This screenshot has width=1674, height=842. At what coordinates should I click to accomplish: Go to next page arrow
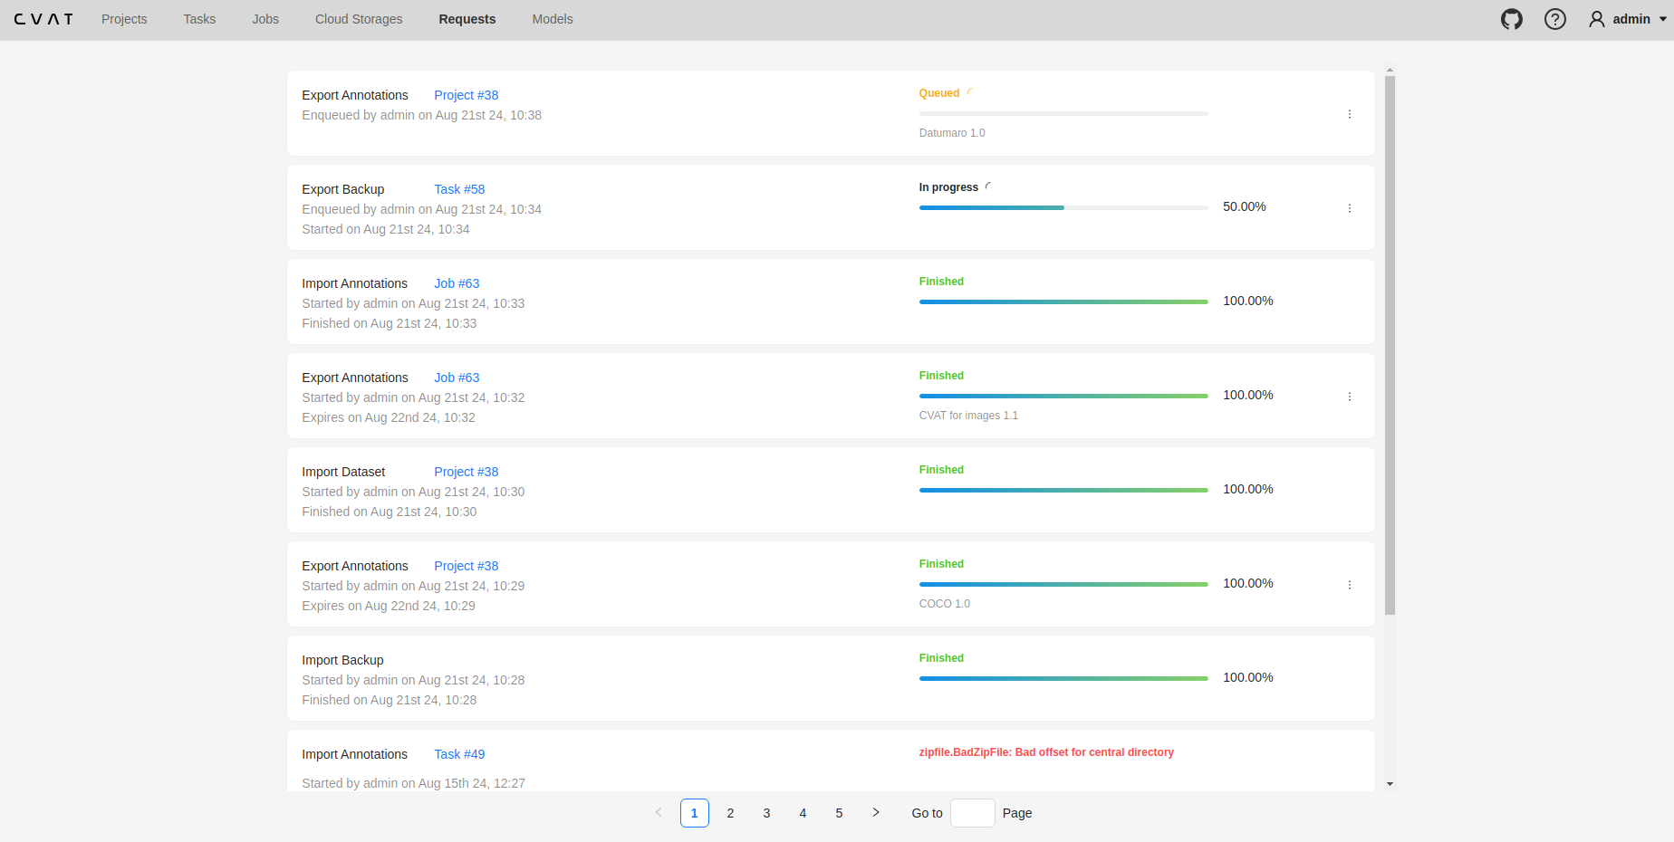(875, 813)
